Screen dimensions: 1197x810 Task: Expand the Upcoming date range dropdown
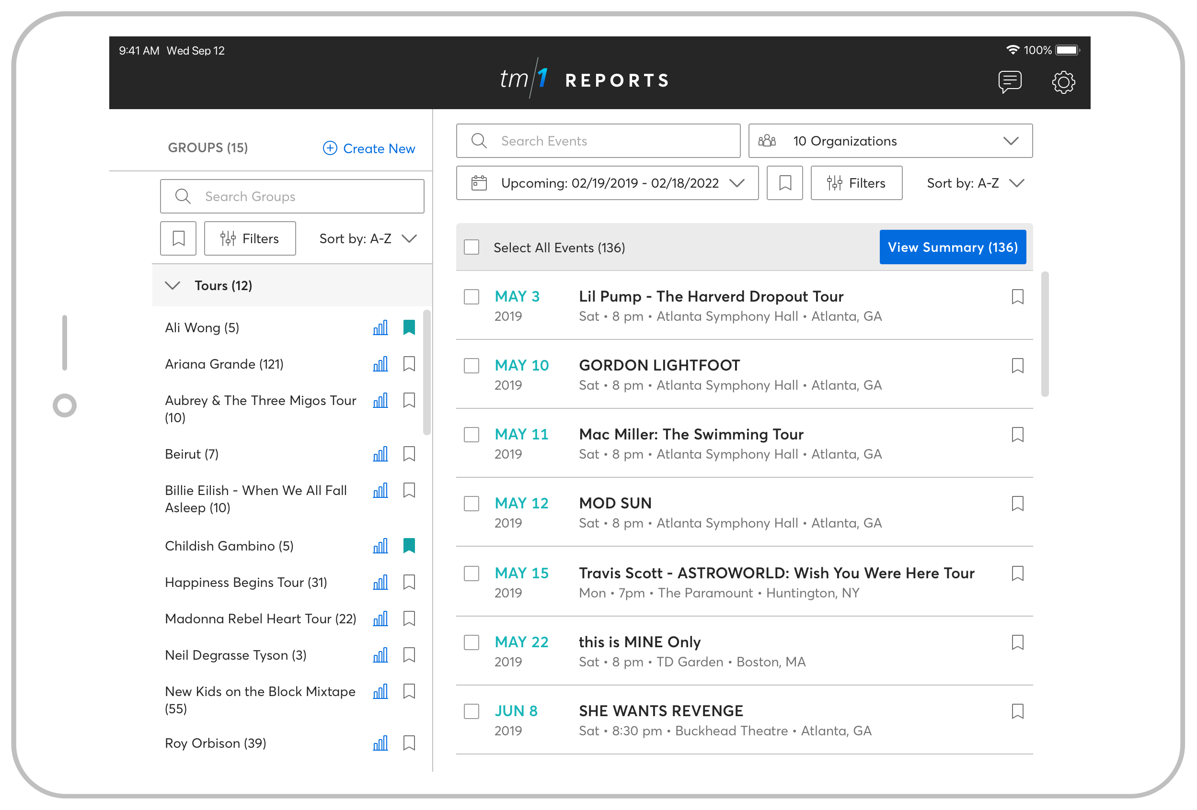point(607,183)
